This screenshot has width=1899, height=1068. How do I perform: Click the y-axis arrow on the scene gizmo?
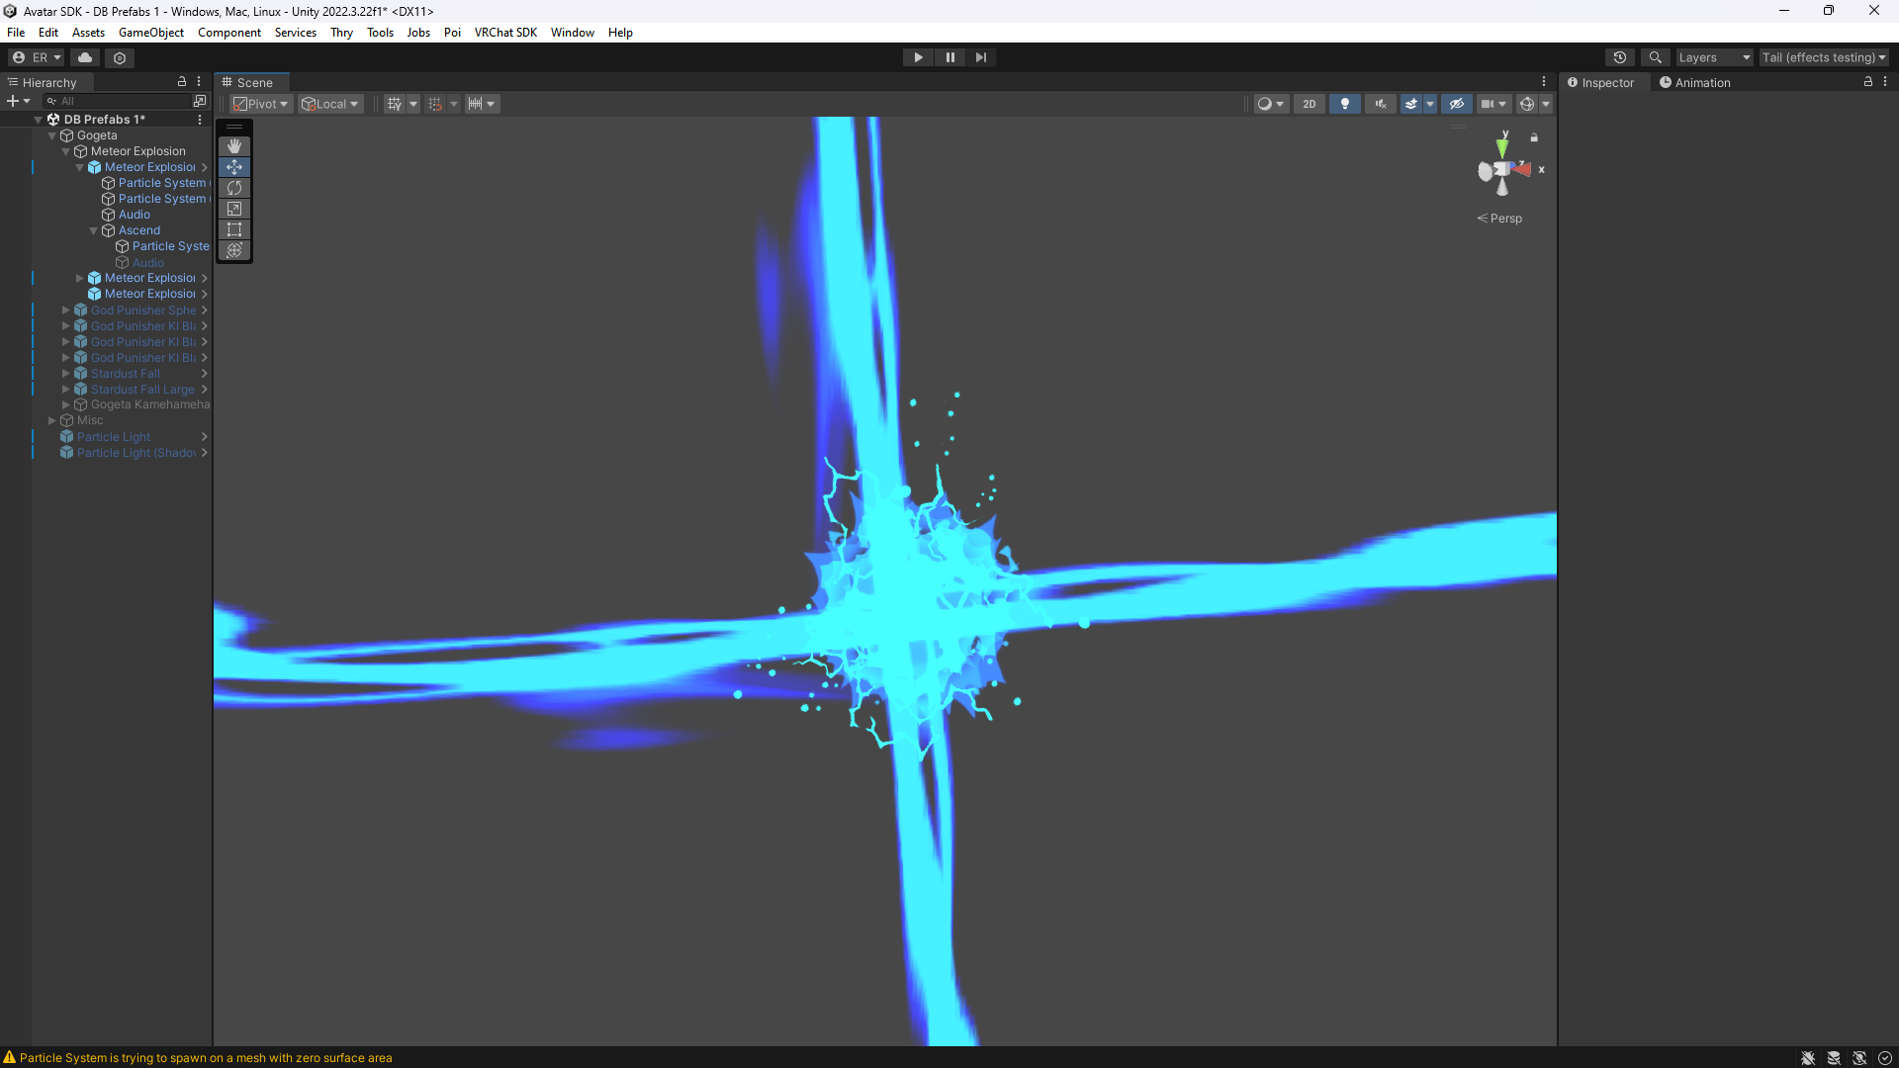tap(1502, 145)
